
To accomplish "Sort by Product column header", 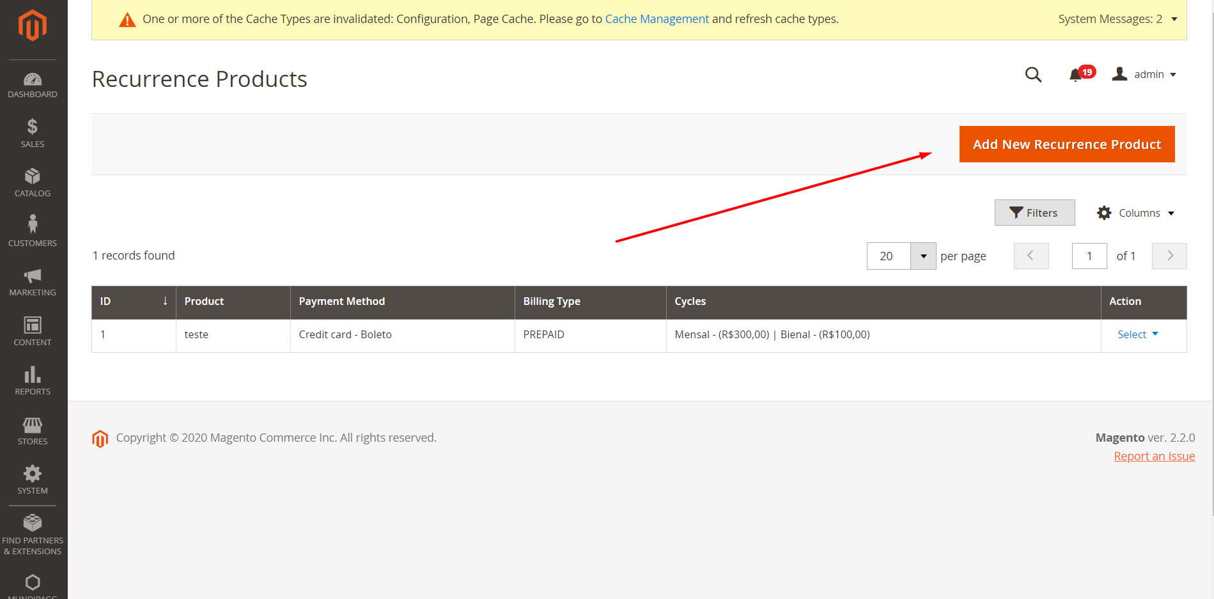I will coord(233,302).
